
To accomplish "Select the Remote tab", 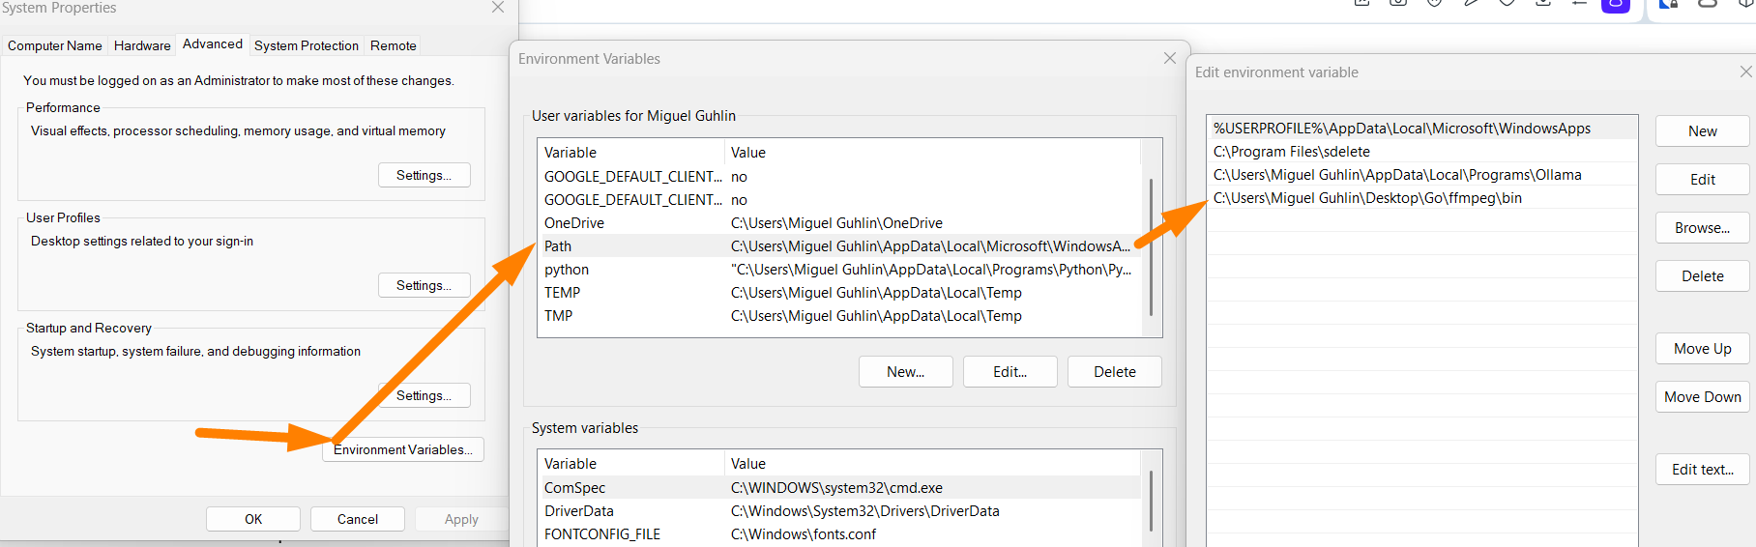I will pyautogui.click(x=393, y=45).
